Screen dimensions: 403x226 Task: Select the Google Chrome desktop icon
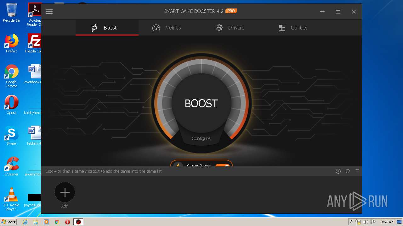point(11,76)
